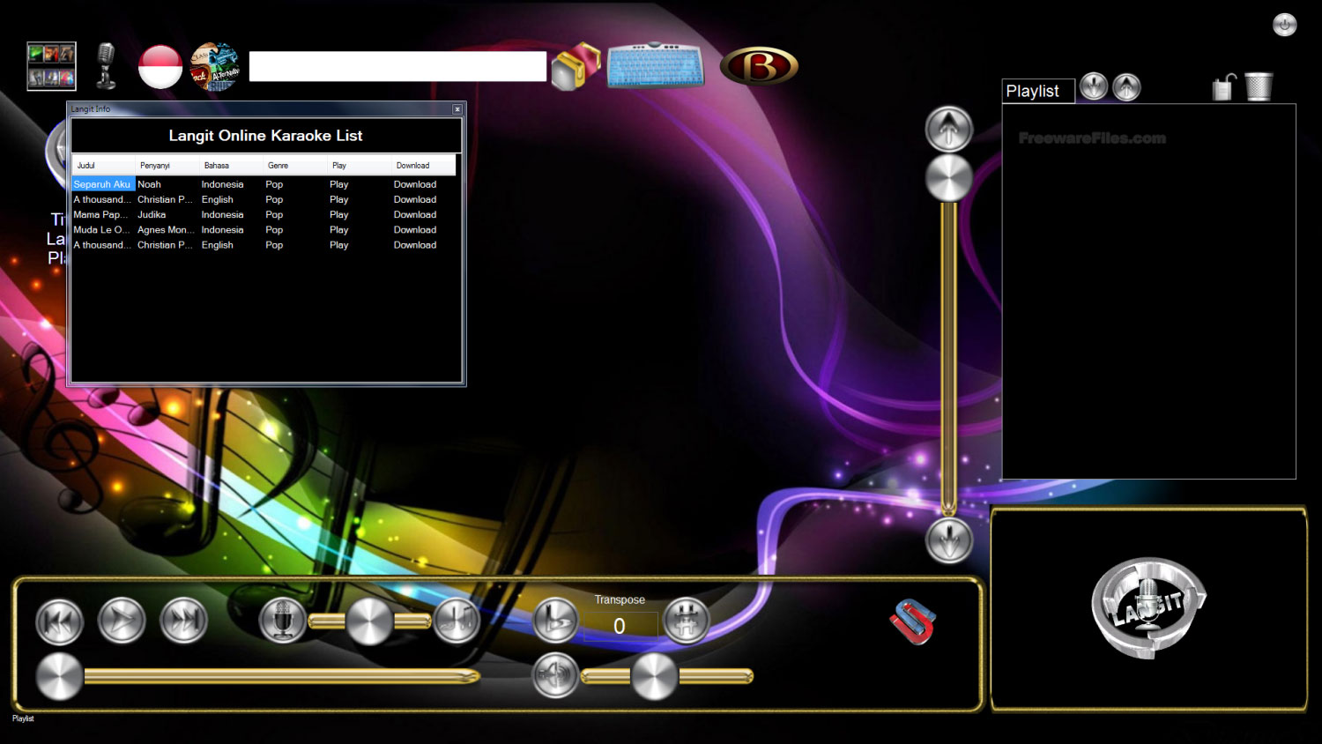The width and height of the screenshot is (1322, 744).
Task: Click the trash can delete playlist icon
Action: 1259,86
